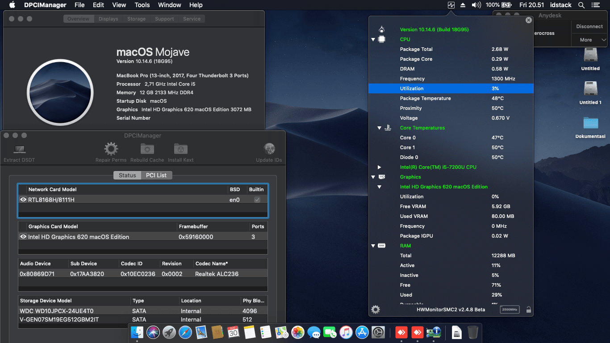Click the Rebuild Cache icon
Viewport: 610px width, 343px height.
(x=147, y=149)
